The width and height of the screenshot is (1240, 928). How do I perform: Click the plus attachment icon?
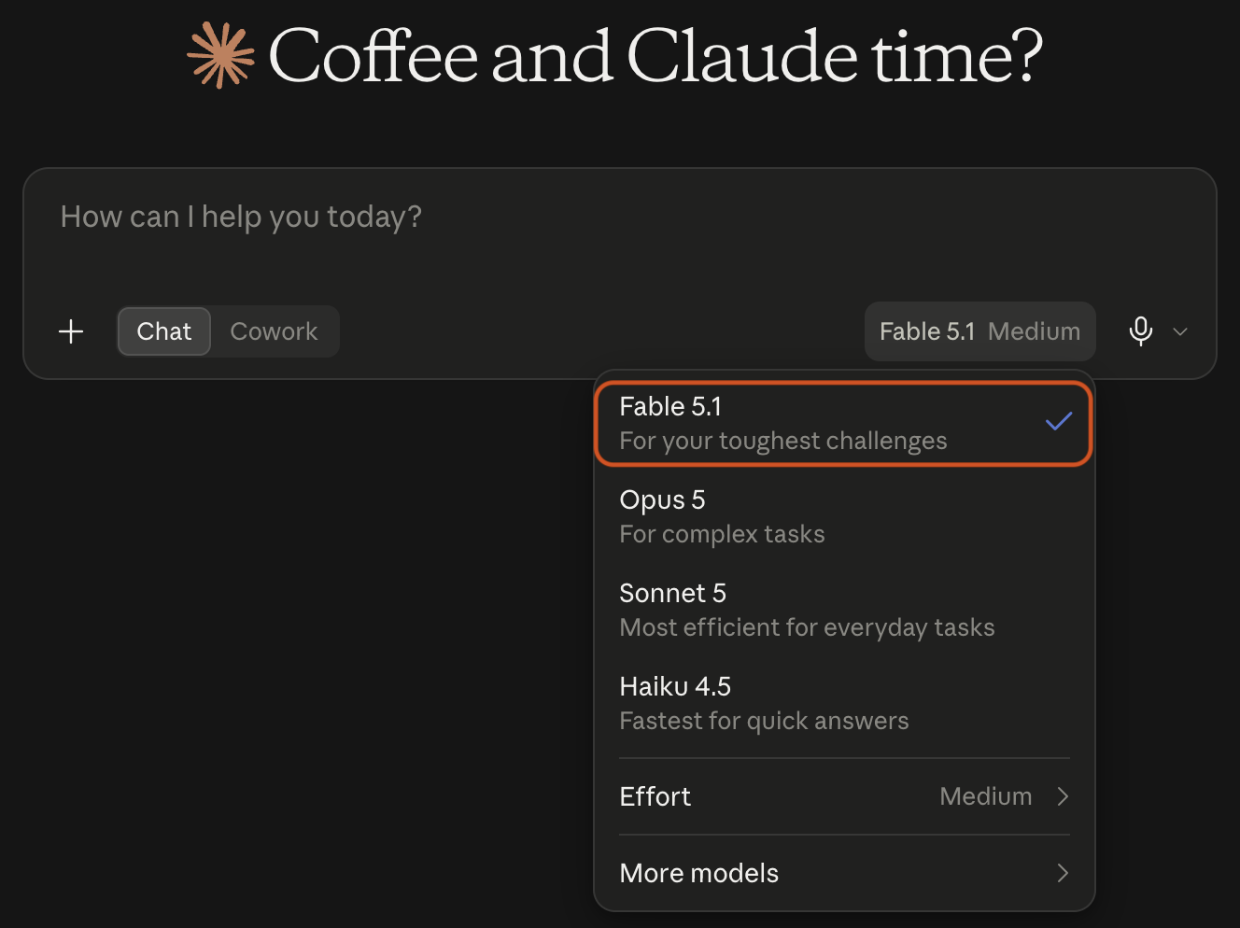tap(71, 331)
